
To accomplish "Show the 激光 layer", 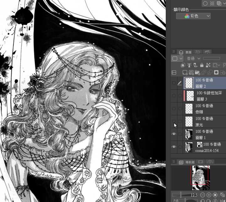I will [x=174, y=121].
